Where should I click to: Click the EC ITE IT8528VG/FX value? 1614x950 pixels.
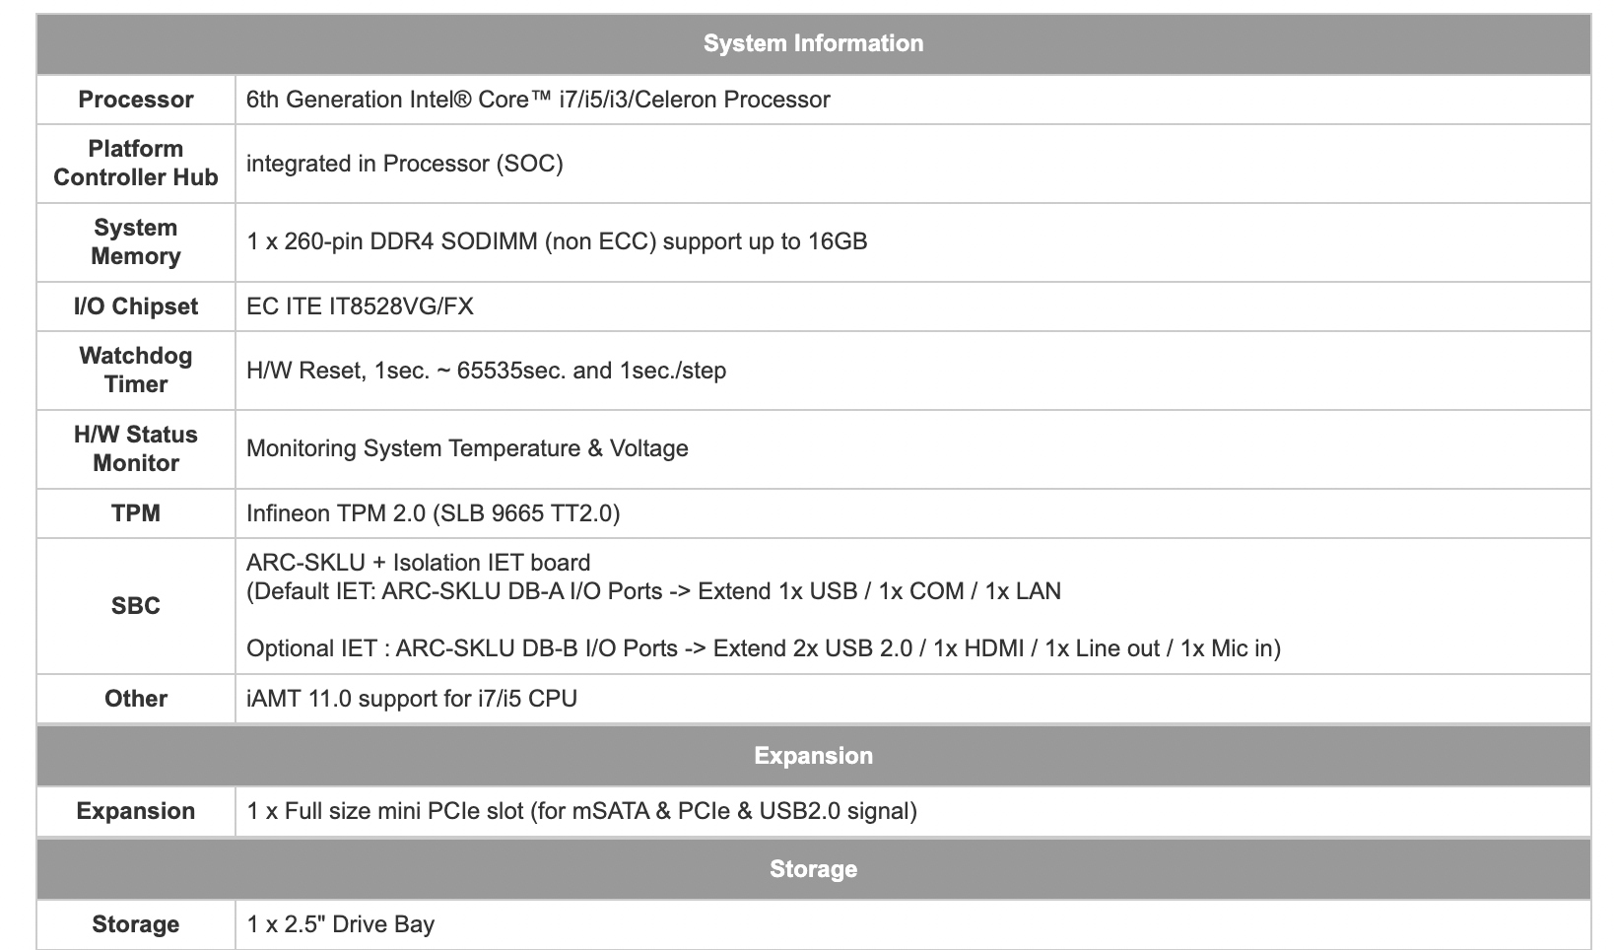point(360,306)
